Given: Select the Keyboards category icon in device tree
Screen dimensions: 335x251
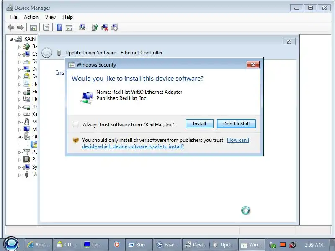Looking at the screenshot, I should 27,114.
